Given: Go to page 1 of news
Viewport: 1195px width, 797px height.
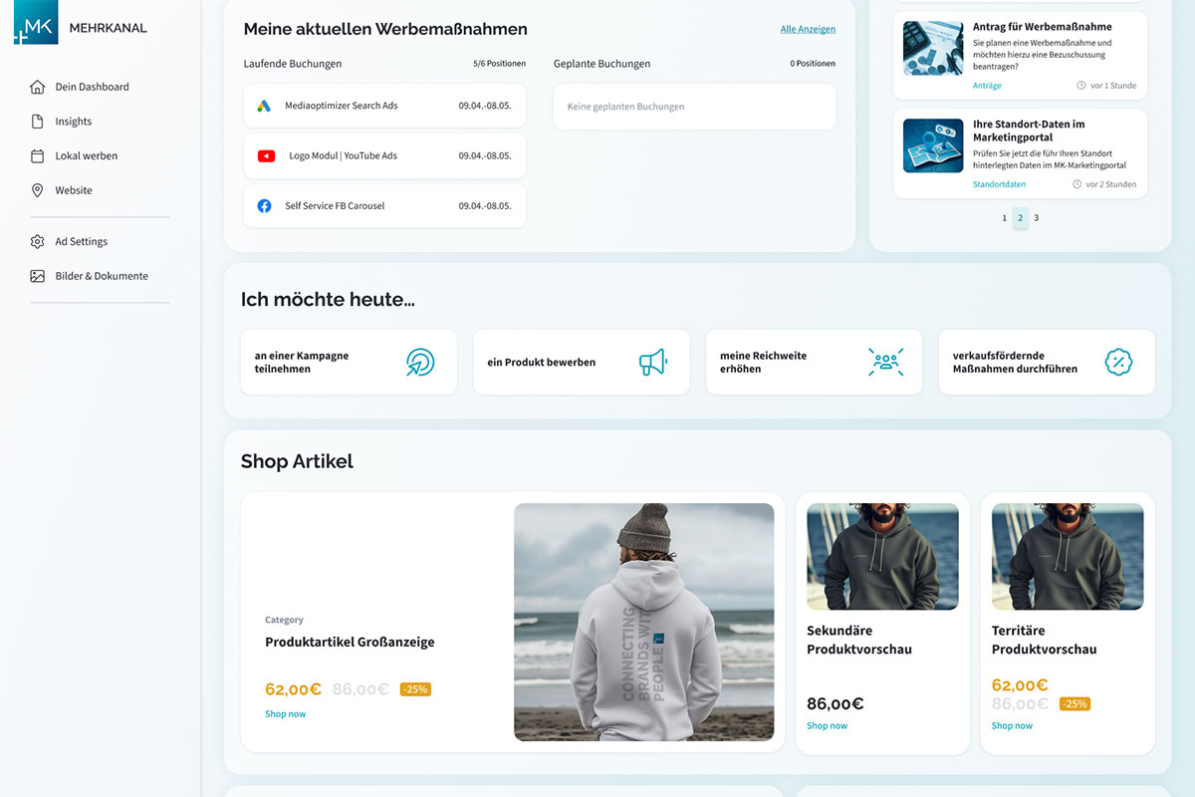Looking at the screenshot, I should [1004, 218].
